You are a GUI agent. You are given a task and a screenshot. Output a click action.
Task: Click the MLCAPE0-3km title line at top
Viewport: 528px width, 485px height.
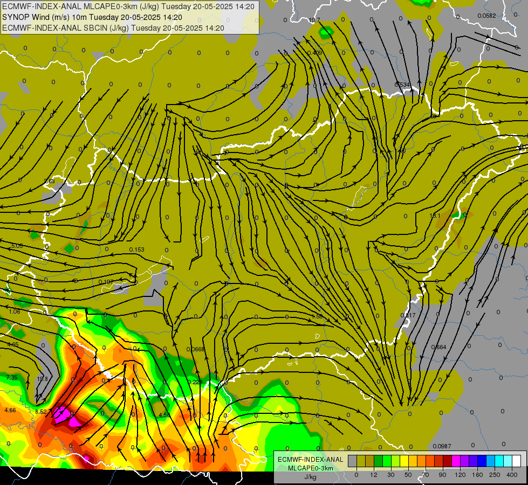128,6
